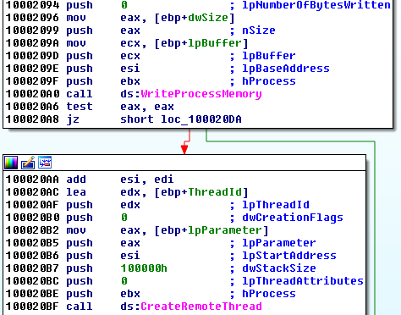Click the test mnemonic
This screenshot has height=315, width=401.
[80, 107]
